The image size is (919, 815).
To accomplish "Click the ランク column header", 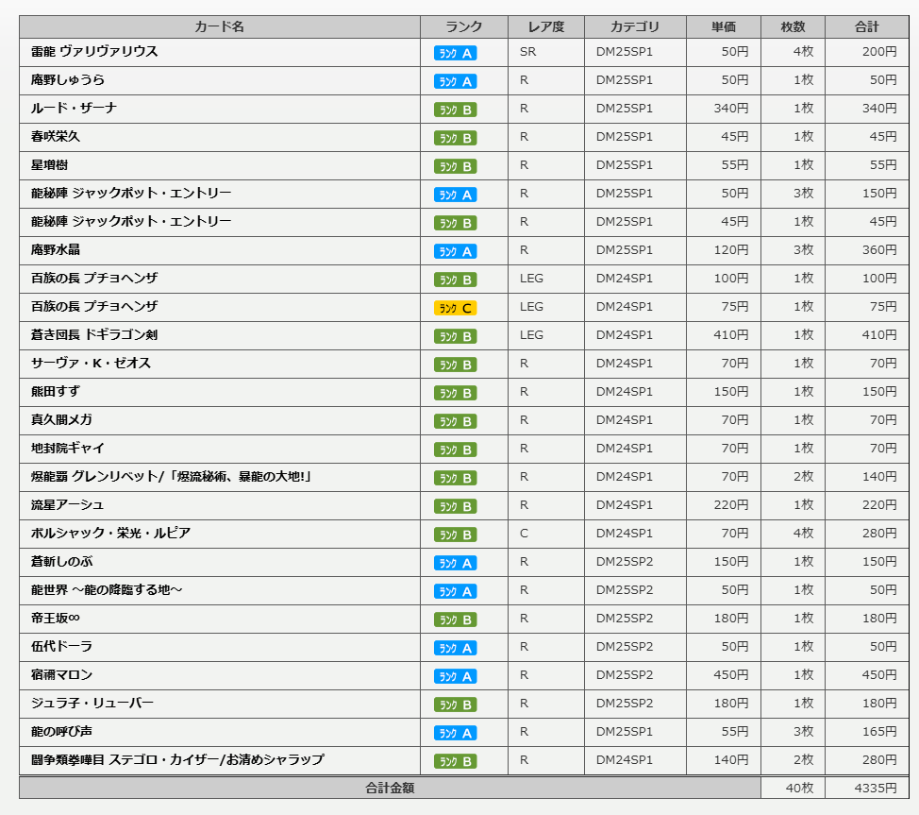I will click(463, 27).
